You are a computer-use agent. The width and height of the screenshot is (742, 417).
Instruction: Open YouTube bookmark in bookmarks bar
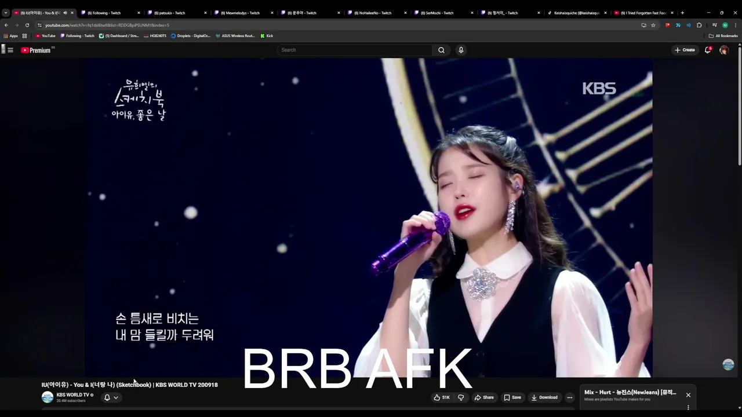click(x=46, y=36)
